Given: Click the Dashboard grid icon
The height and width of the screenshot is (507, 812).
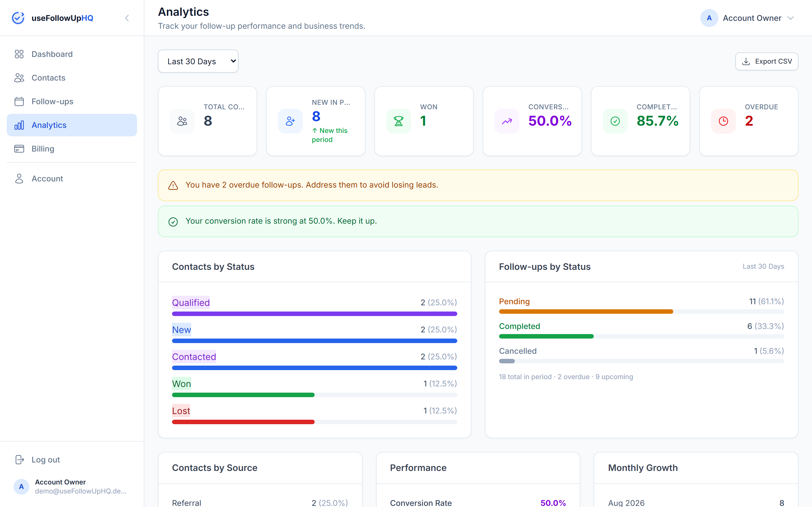Looking at the screenshot, I should 19,54.
